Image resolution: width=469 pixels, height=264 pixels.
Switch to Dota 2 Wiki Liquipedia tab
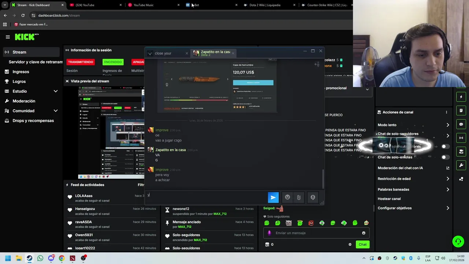click(x=269, y=5)
